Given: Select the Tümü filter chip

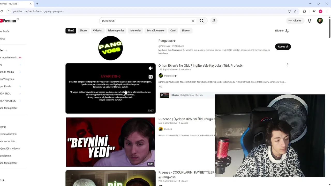Looking at the screenshot, I should coord(71,30).
